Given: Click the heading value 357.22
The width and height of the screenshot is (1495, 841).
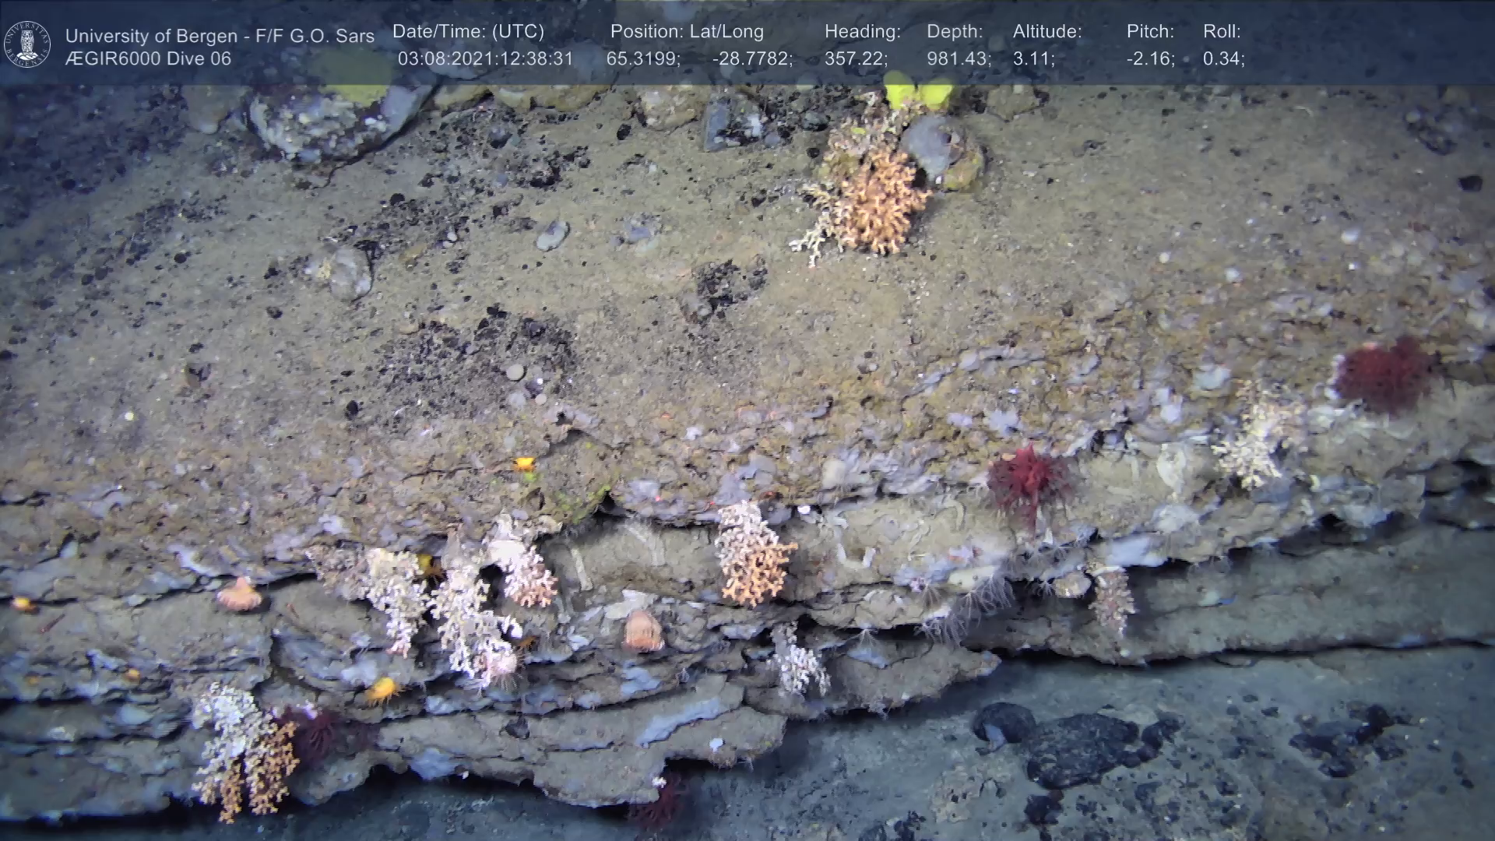Looking at the screenshot, I should coord(856,59).
